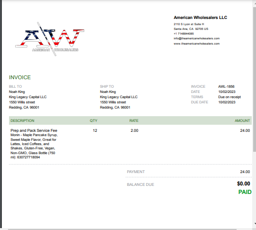Click the vertical scrollbar thumb
Image resolution: width=256 pixels, height=230 pixels.
coord(255,79)
